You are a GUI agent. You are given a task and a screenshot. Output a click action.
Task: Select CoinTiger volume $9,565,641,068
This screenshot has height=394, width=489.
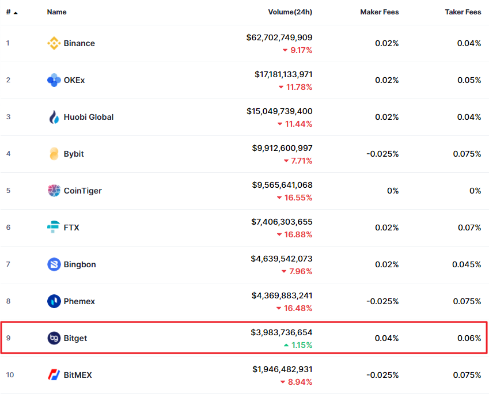coord(282,185)
